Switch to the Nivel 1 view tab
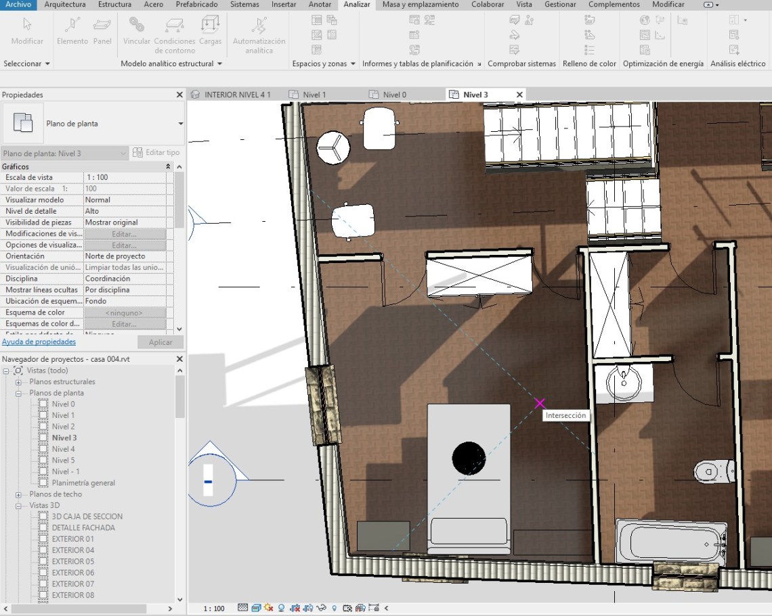The image size is (772, 616). pyautogui.click(x=314, y=95)
